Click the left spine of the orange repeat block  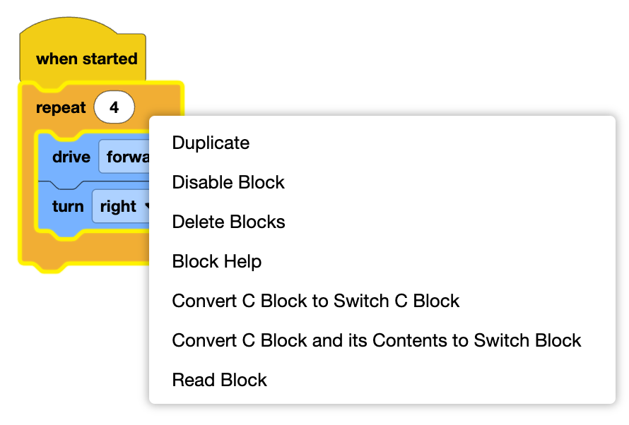pos(27,184)
